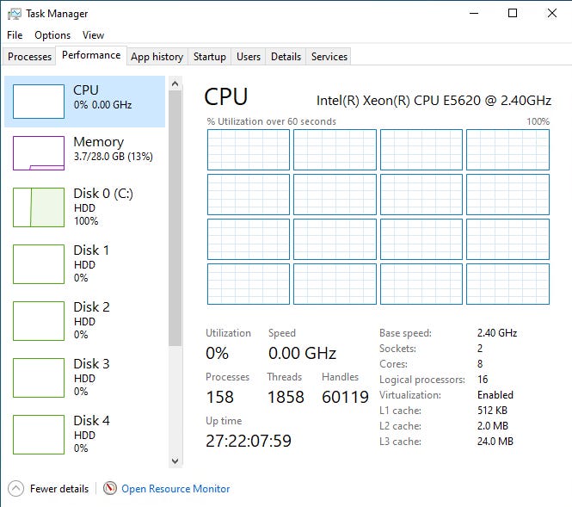Image resolution: width=572 pixels, height=507 pixels.
Task: Select the Disk 0 (C:) mini graph thumbnail
Action: pyautogui.click(x=39, y=207)
